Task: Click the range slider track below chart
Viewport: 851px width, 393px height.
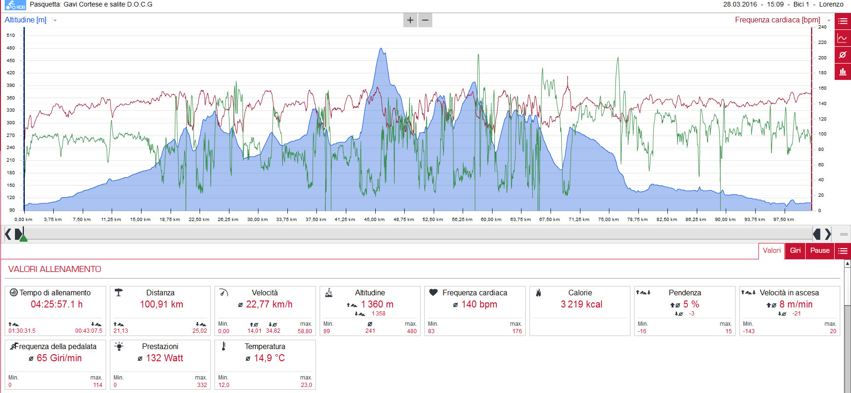Action: (x=418, y=234)
